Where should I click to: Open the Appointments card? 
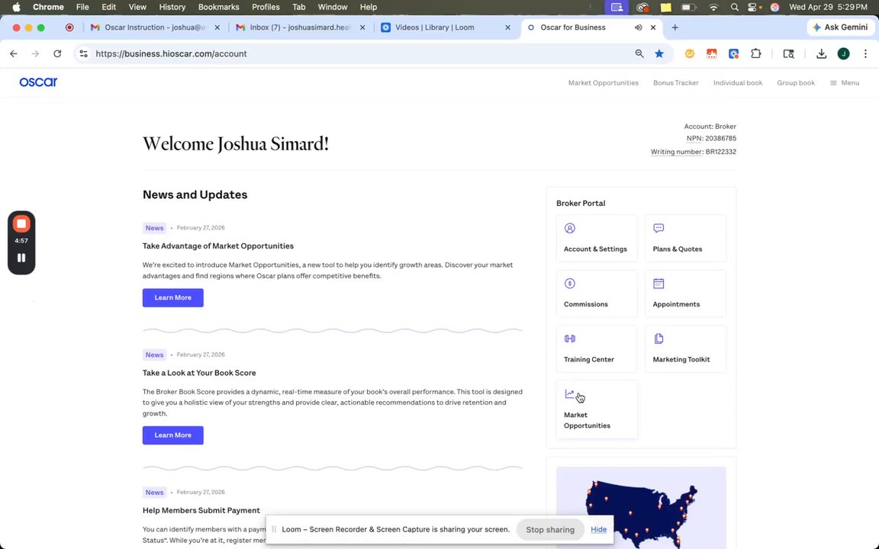685,294
